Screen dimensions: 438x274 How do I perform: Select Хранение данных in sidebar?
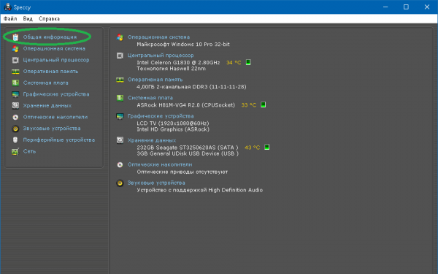47,106
